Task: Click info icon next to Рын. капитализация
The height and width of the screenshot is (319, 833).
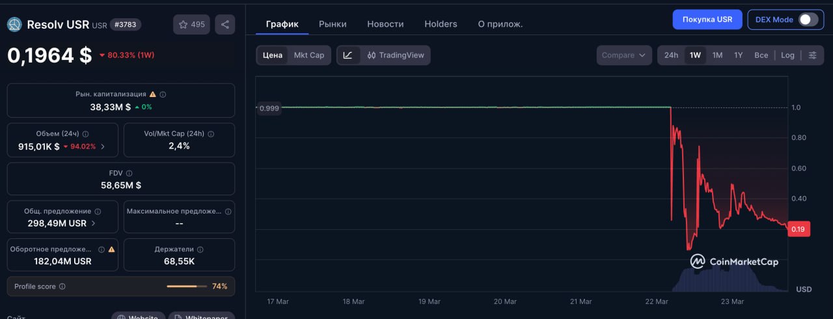Action: click(x=163, y=94)
